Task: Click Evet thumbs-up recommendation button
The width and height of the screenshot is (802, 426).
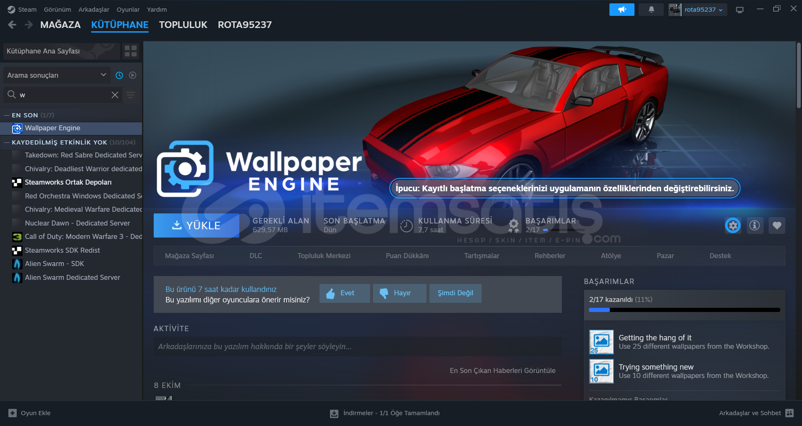Action: coord(344,293)
